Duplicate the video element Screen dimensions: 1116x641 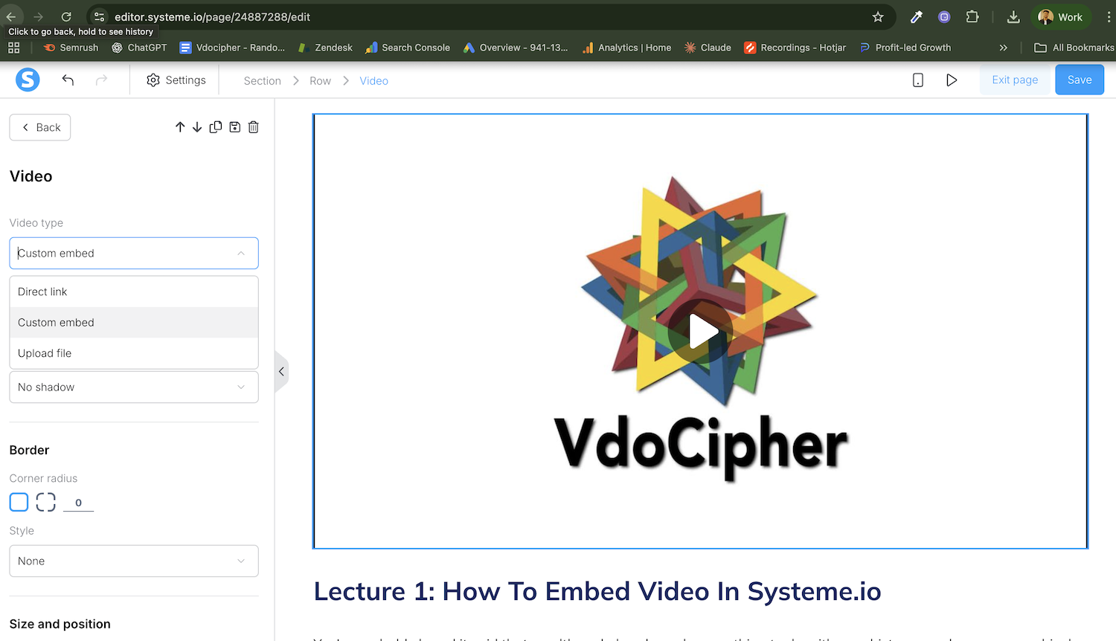[216, 127]
